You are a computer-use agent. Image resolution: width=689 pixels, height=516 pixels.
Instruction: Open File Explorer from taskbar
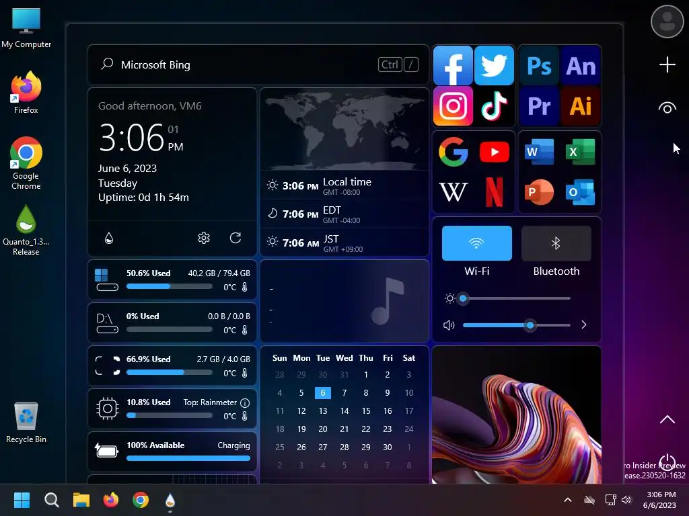click(81, 500)
